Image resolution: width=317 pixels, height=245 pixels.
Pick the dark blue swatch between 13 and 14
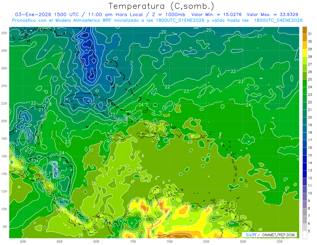(305, 167)
